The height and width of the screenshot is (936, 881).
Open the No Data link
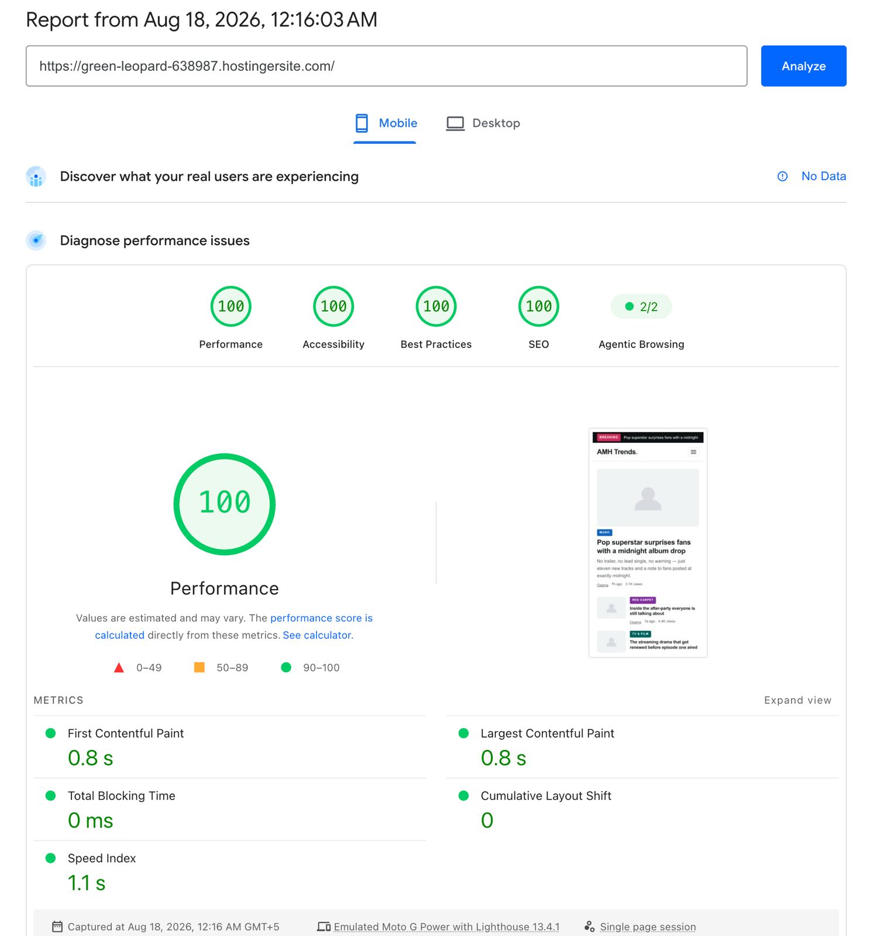point(824,176)
